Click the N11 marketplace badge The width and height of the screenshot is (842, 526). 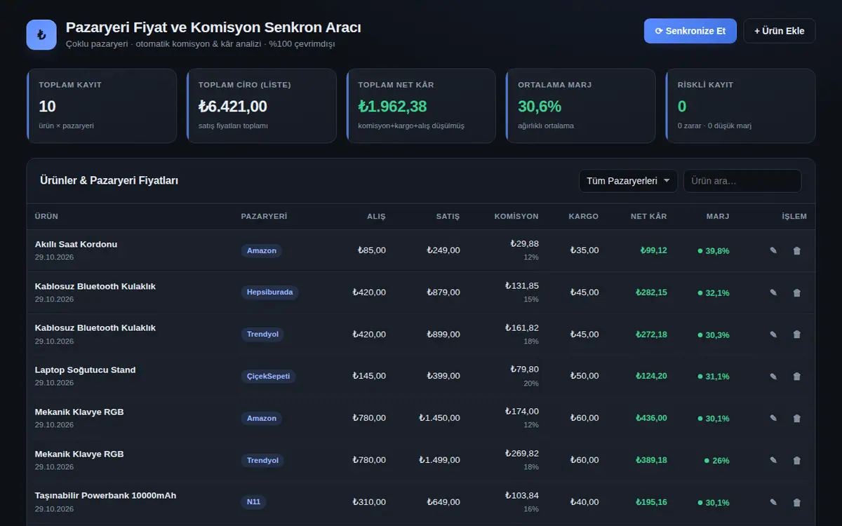[253, 502]
